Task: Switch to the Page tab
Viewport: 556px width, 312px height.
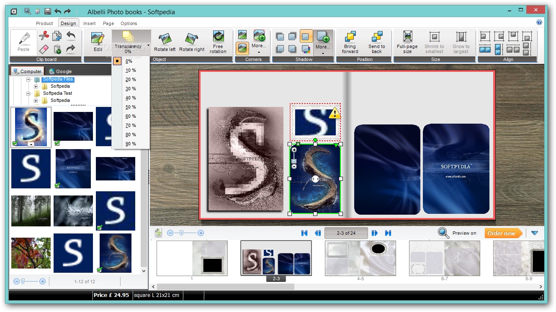Action: (x=108, y=23)
